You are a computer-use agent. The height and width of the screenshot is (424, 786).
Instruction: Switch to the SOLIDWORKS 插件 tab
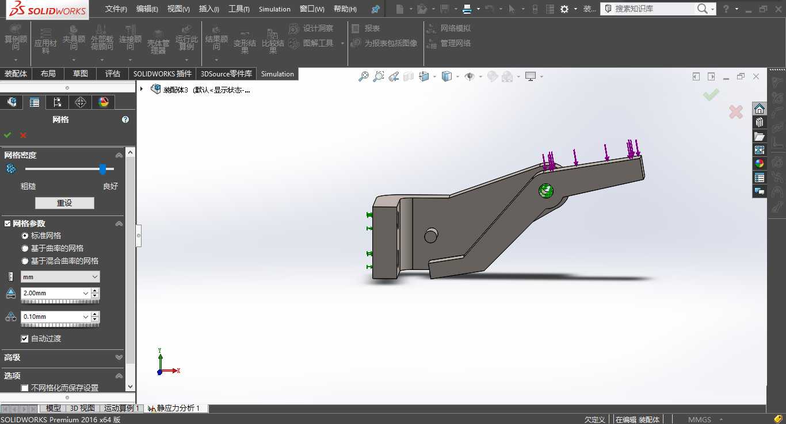click(x=162, y=74)
